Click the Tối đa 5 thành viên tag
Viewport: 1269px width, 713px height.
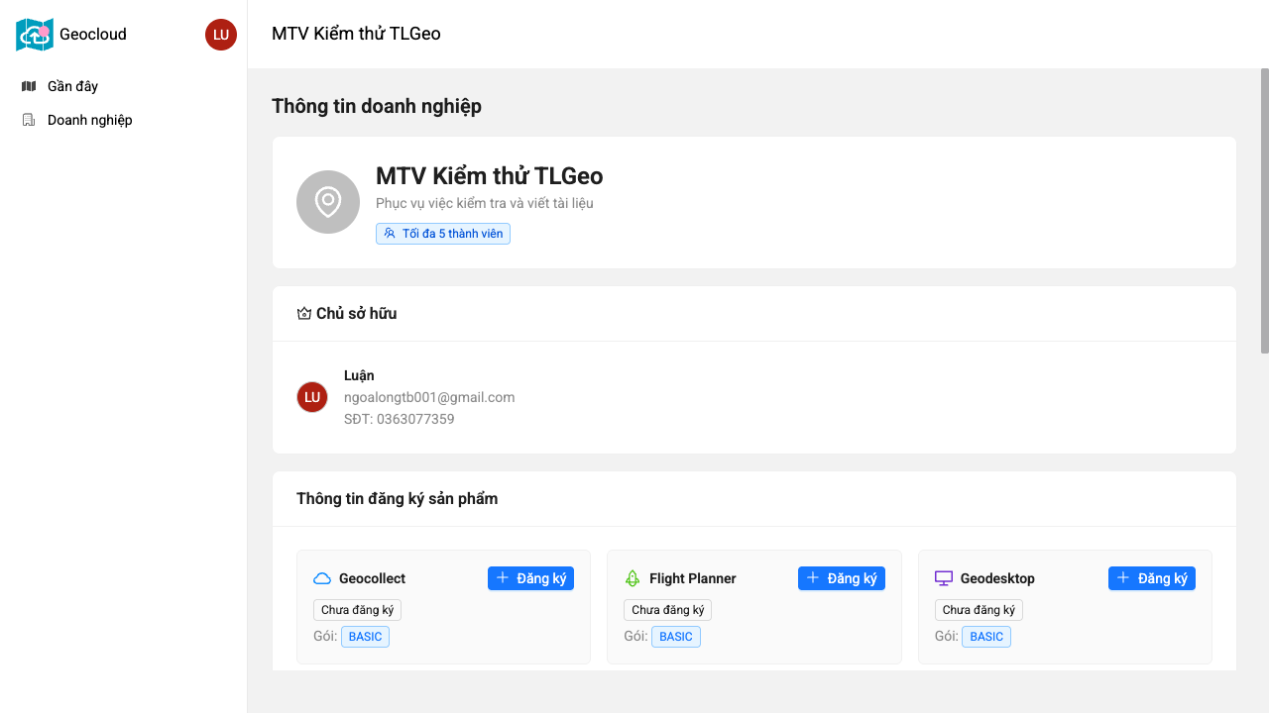(443, 234)
